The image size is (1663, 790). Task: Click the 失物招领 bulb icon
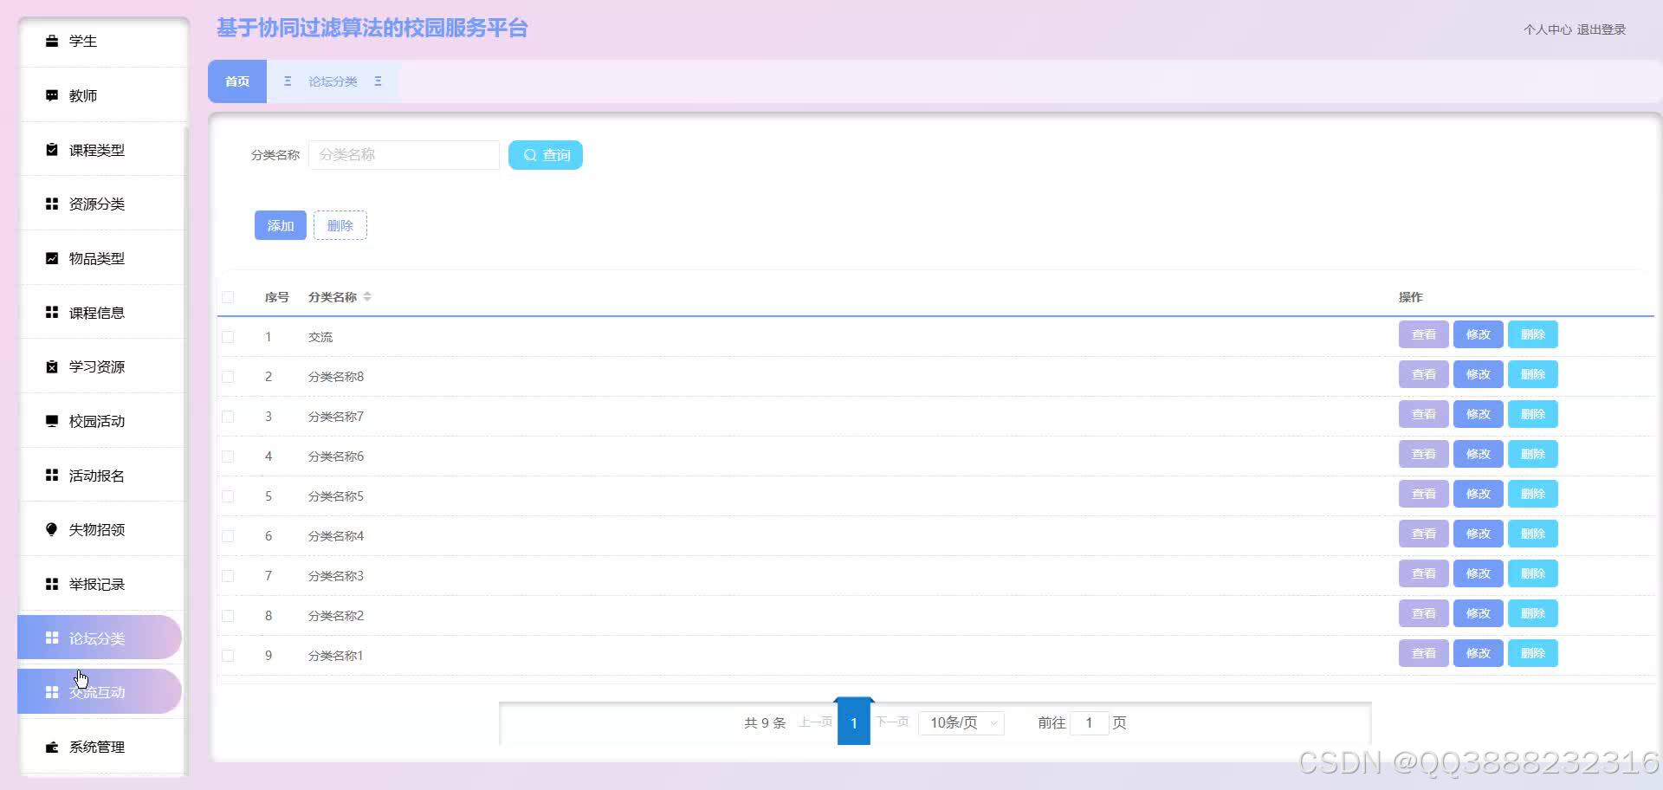point(52,529)
